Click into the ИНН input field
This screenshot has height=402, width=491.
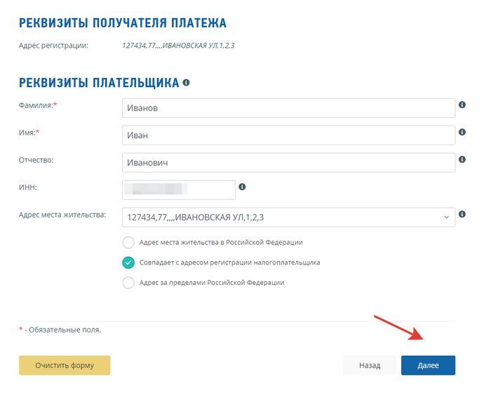click(179, 189)
